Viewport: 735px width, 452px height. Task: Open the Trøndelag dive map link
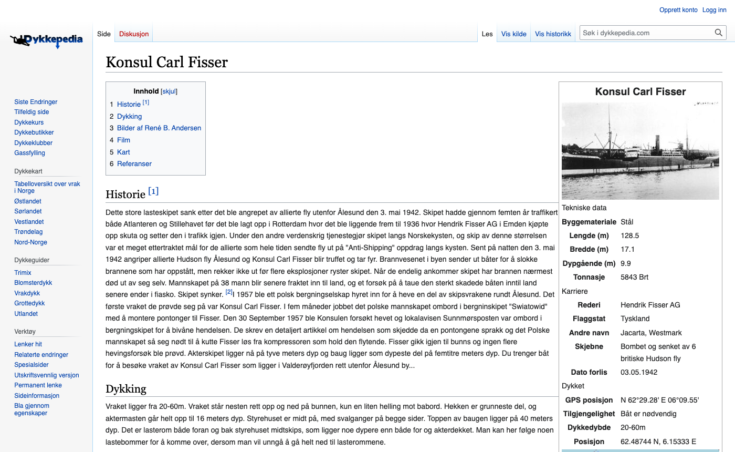point(28,232)
